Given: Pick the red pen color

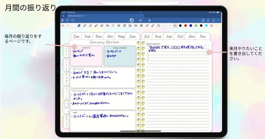Looking at the screenshot, I should pos(186,26).
